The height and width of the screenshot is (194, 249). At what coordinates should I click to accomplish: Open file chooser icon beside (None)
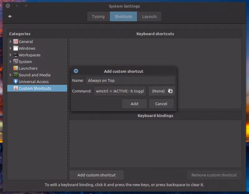[x=170, y=91]
